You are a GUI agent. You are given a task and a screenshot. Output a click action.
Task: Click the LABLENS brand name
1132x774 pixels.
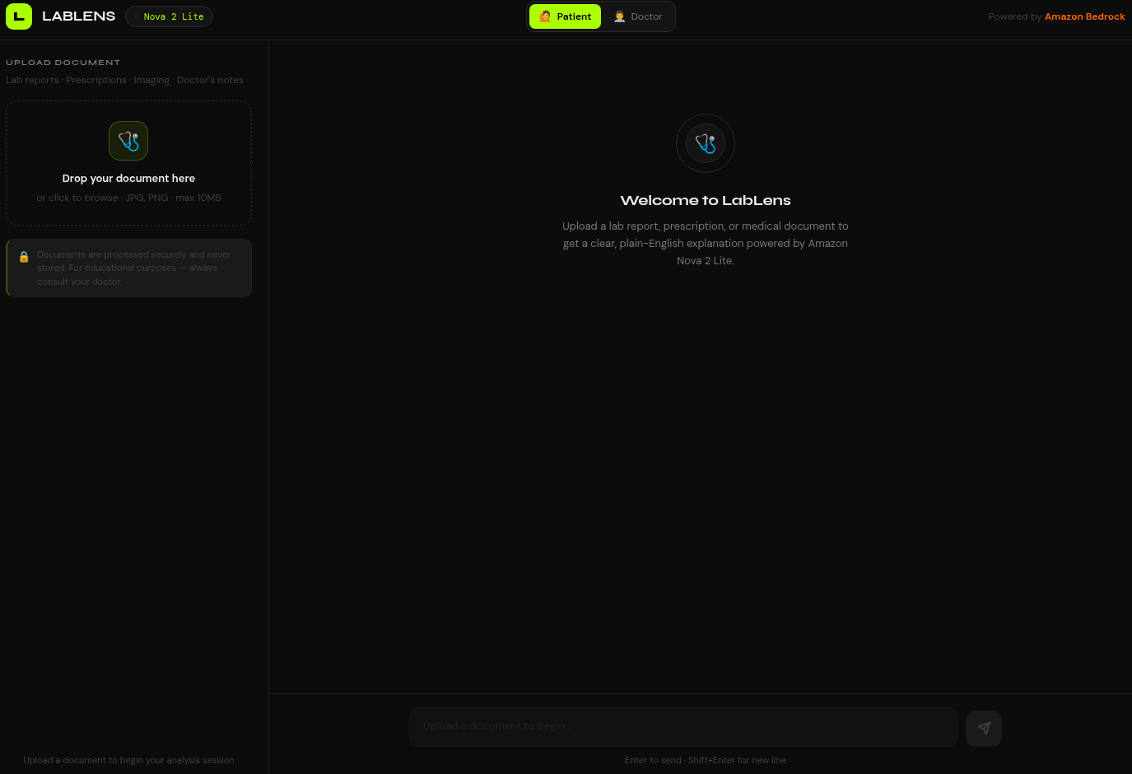[x=79, y=16]
